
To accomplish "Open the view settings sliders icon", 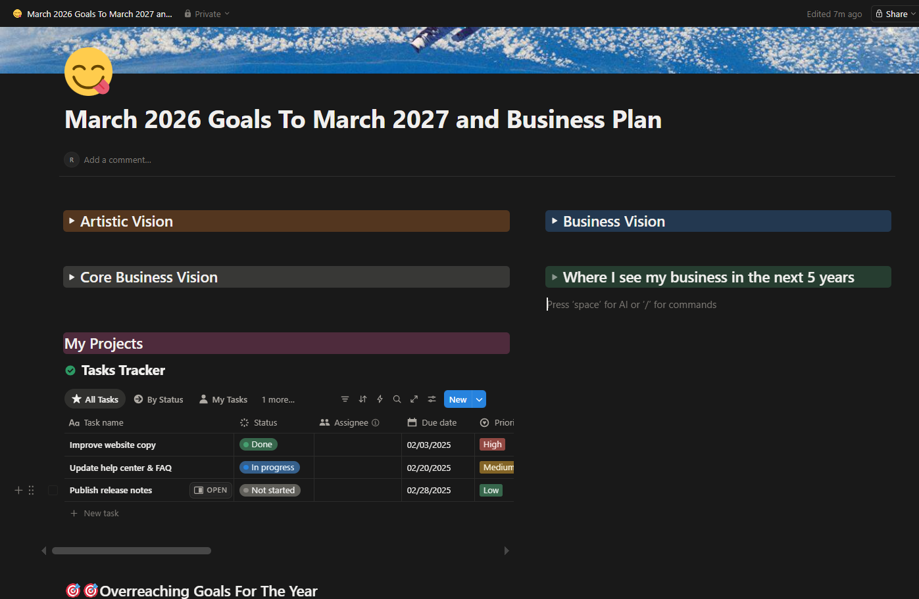I will tap(432, 399).
